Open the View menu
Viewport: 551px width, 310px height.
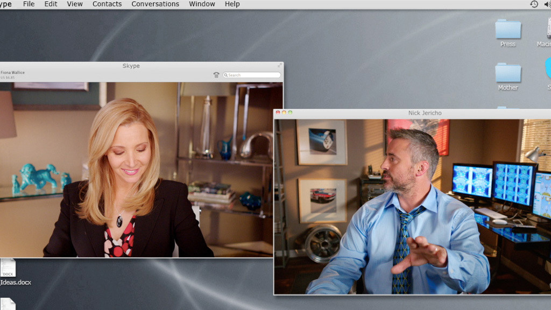click(75, 4)
